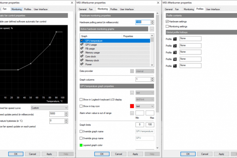Viewport: 237px width, 158px height.
Task: Click the Profile 3 slot icon
Action: (x=175, y=52)
